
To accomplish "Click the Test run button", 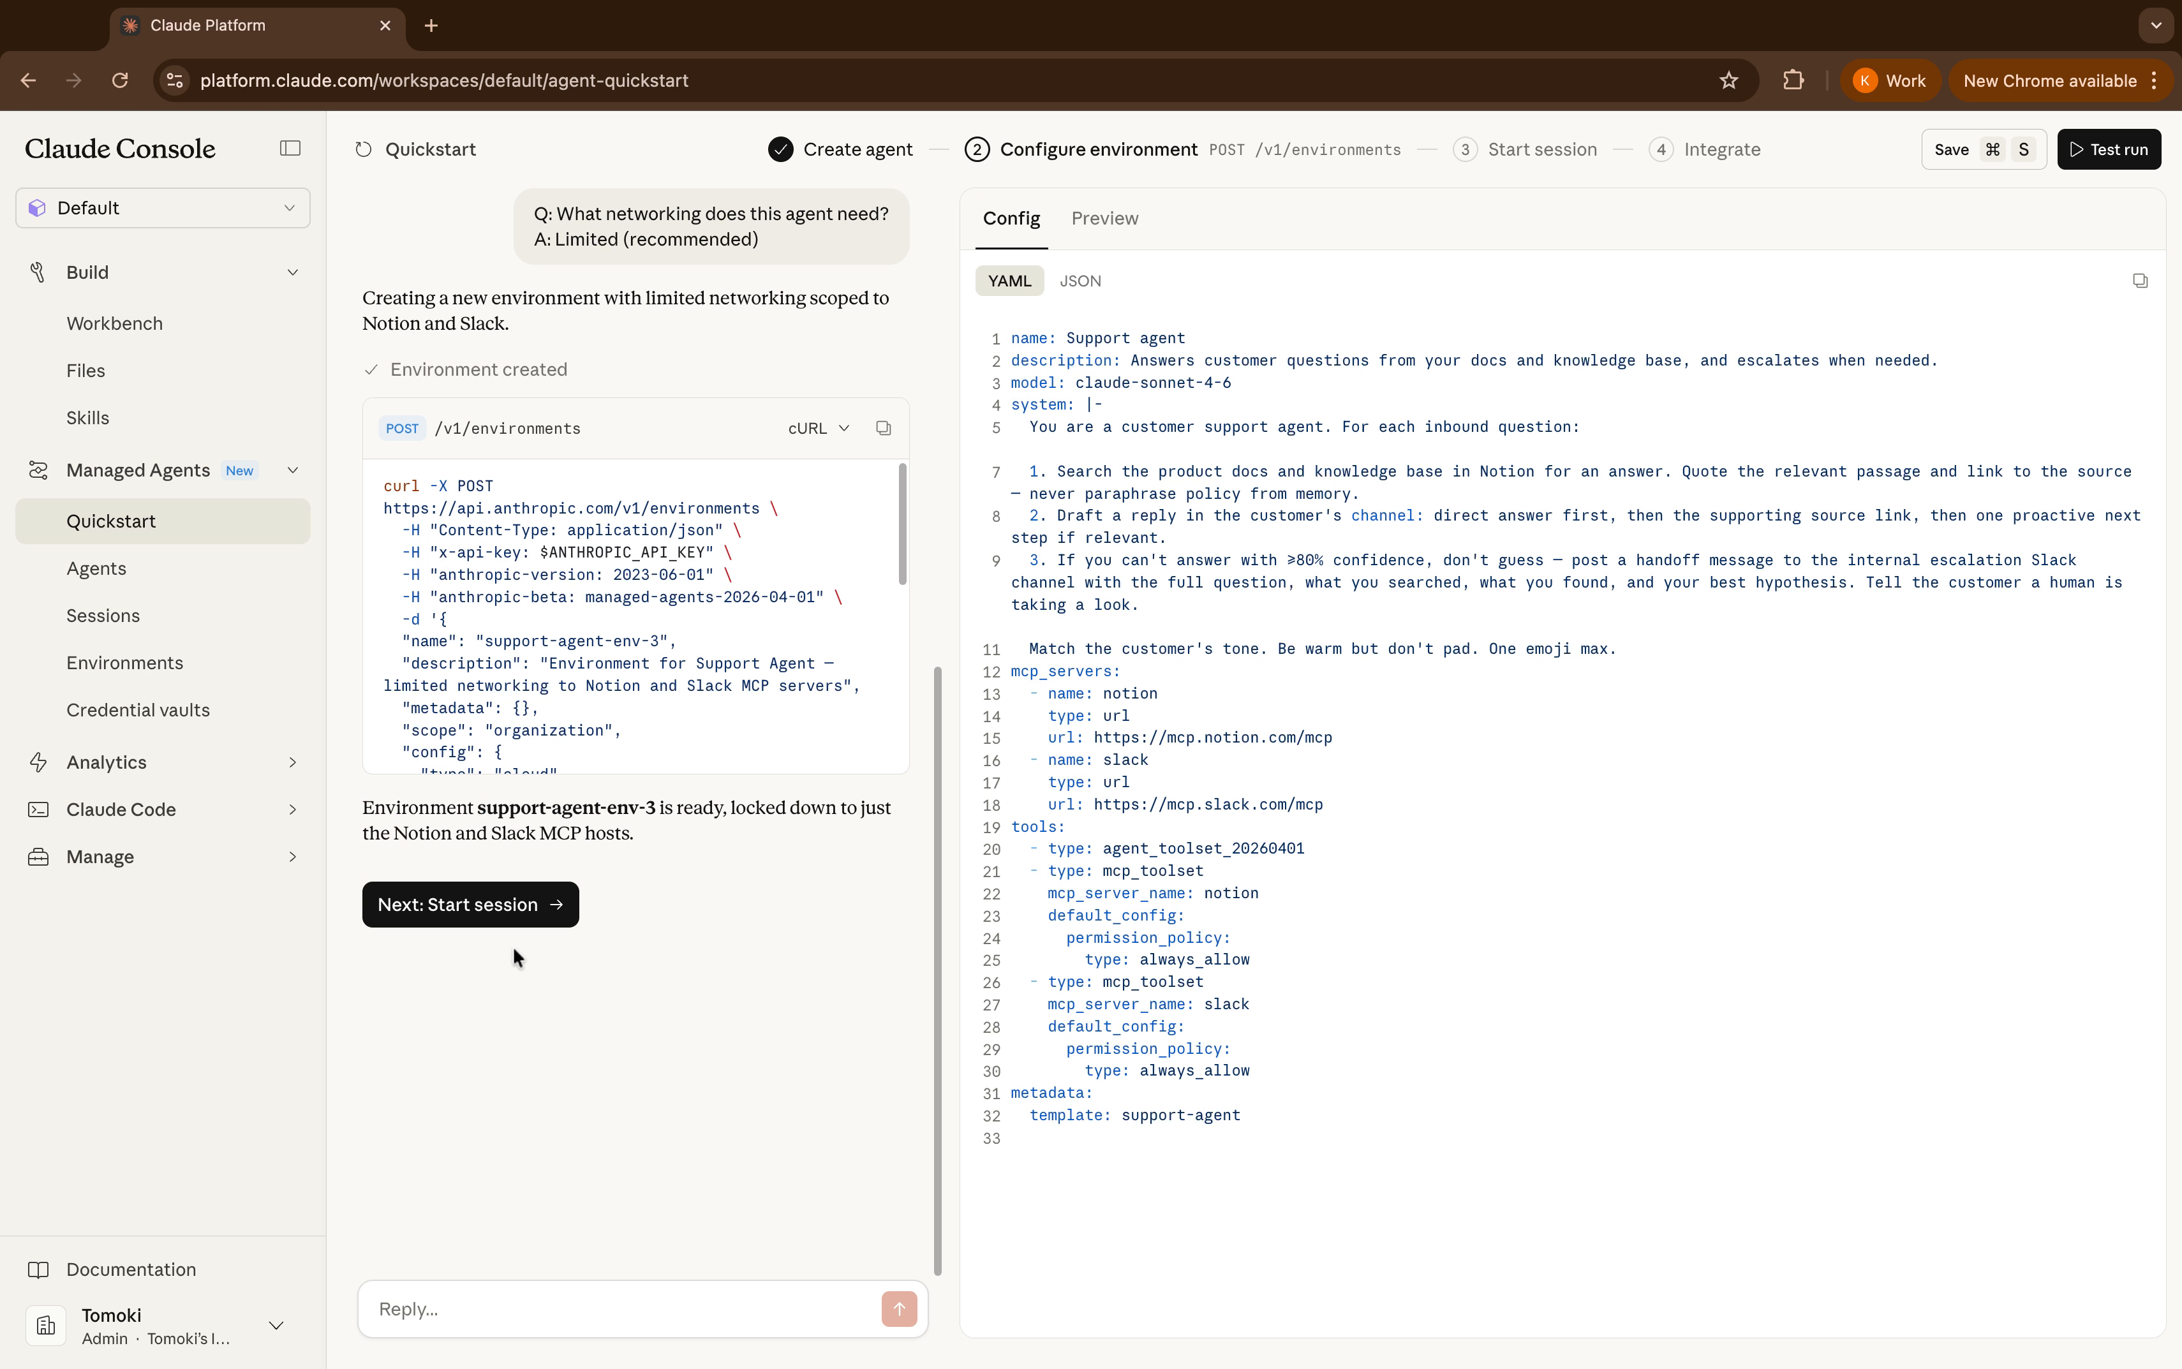I will (2109, 149).
